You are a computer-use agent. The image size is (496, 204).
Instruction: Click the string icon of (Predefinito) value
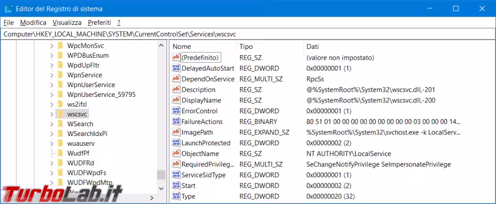click(x=176, y=57)
